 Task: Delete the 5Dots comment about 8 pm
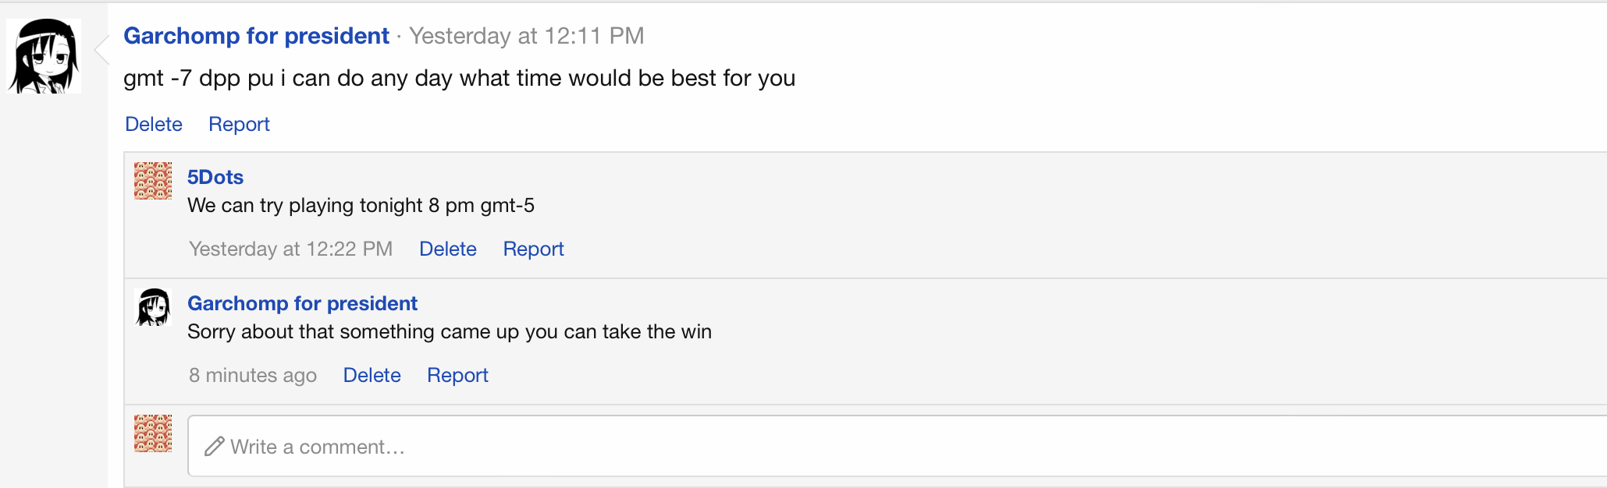(x=448, y=249)
